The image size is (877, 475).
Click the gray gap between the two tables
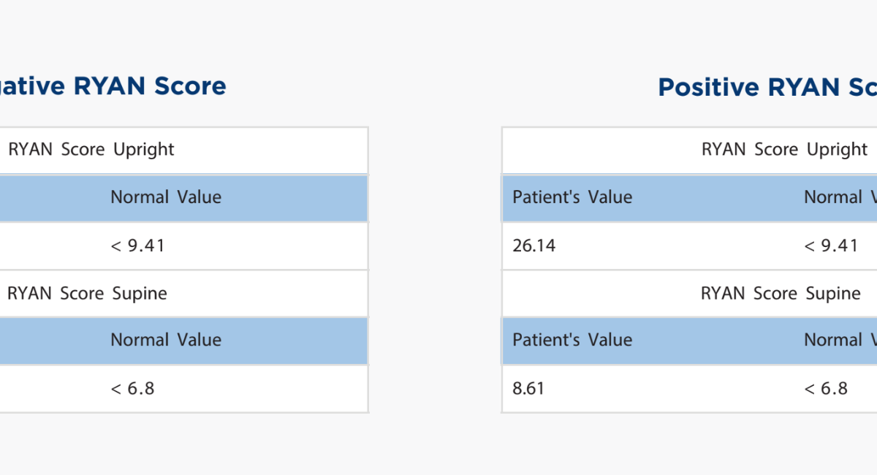435,270
